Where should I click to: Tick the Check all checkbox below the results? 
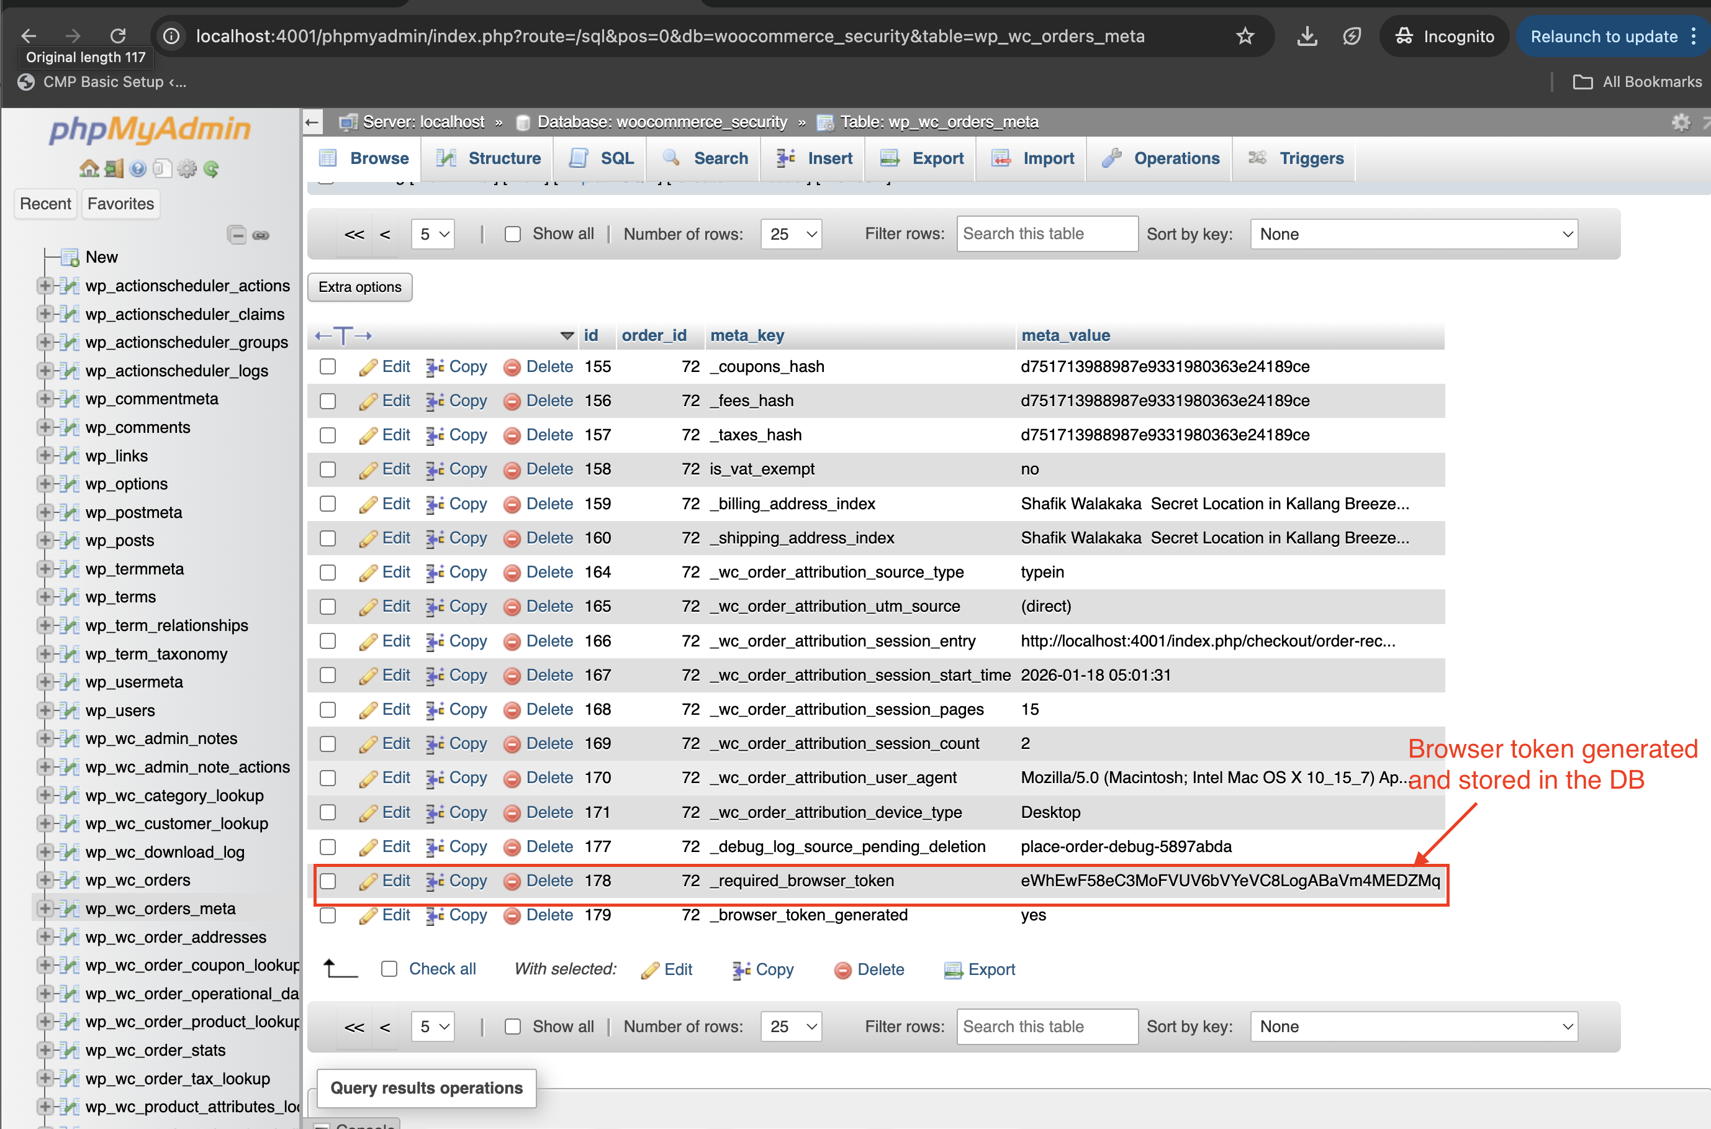389,969
